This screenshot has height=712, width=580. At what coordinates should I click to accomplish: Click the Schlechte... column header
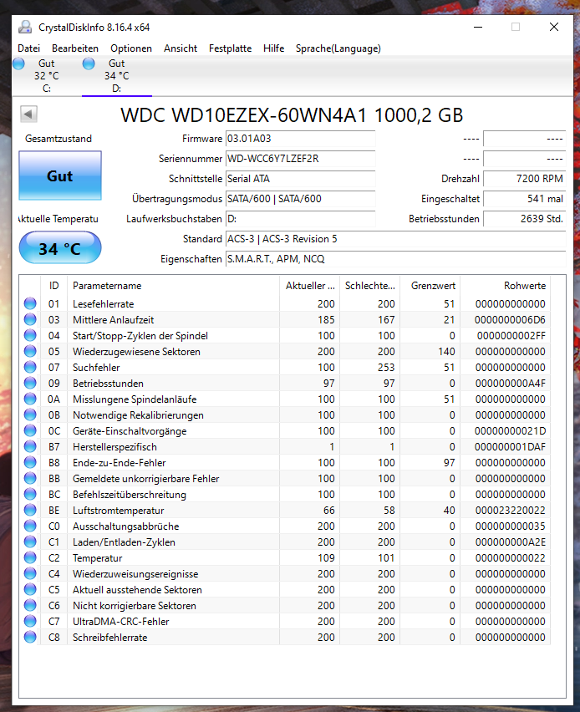pos(369,286)
